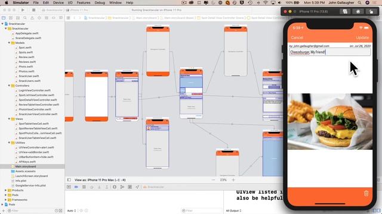Image resolution: width=382 pixels, height=214 pixels.
Task: Click the burger photo in the simulator
Action: tap(330, 121)
